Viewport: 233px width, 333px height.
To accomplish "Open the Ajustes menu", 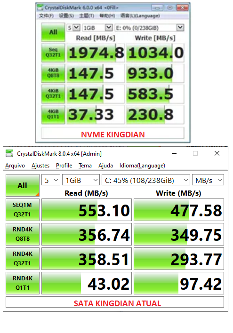I will point(40,166).
